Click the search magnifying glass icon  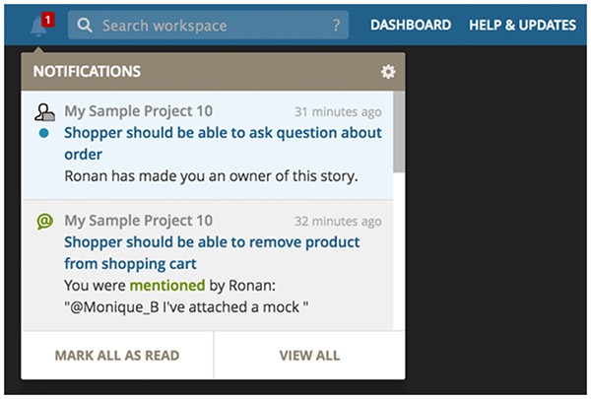pos(86,26)
